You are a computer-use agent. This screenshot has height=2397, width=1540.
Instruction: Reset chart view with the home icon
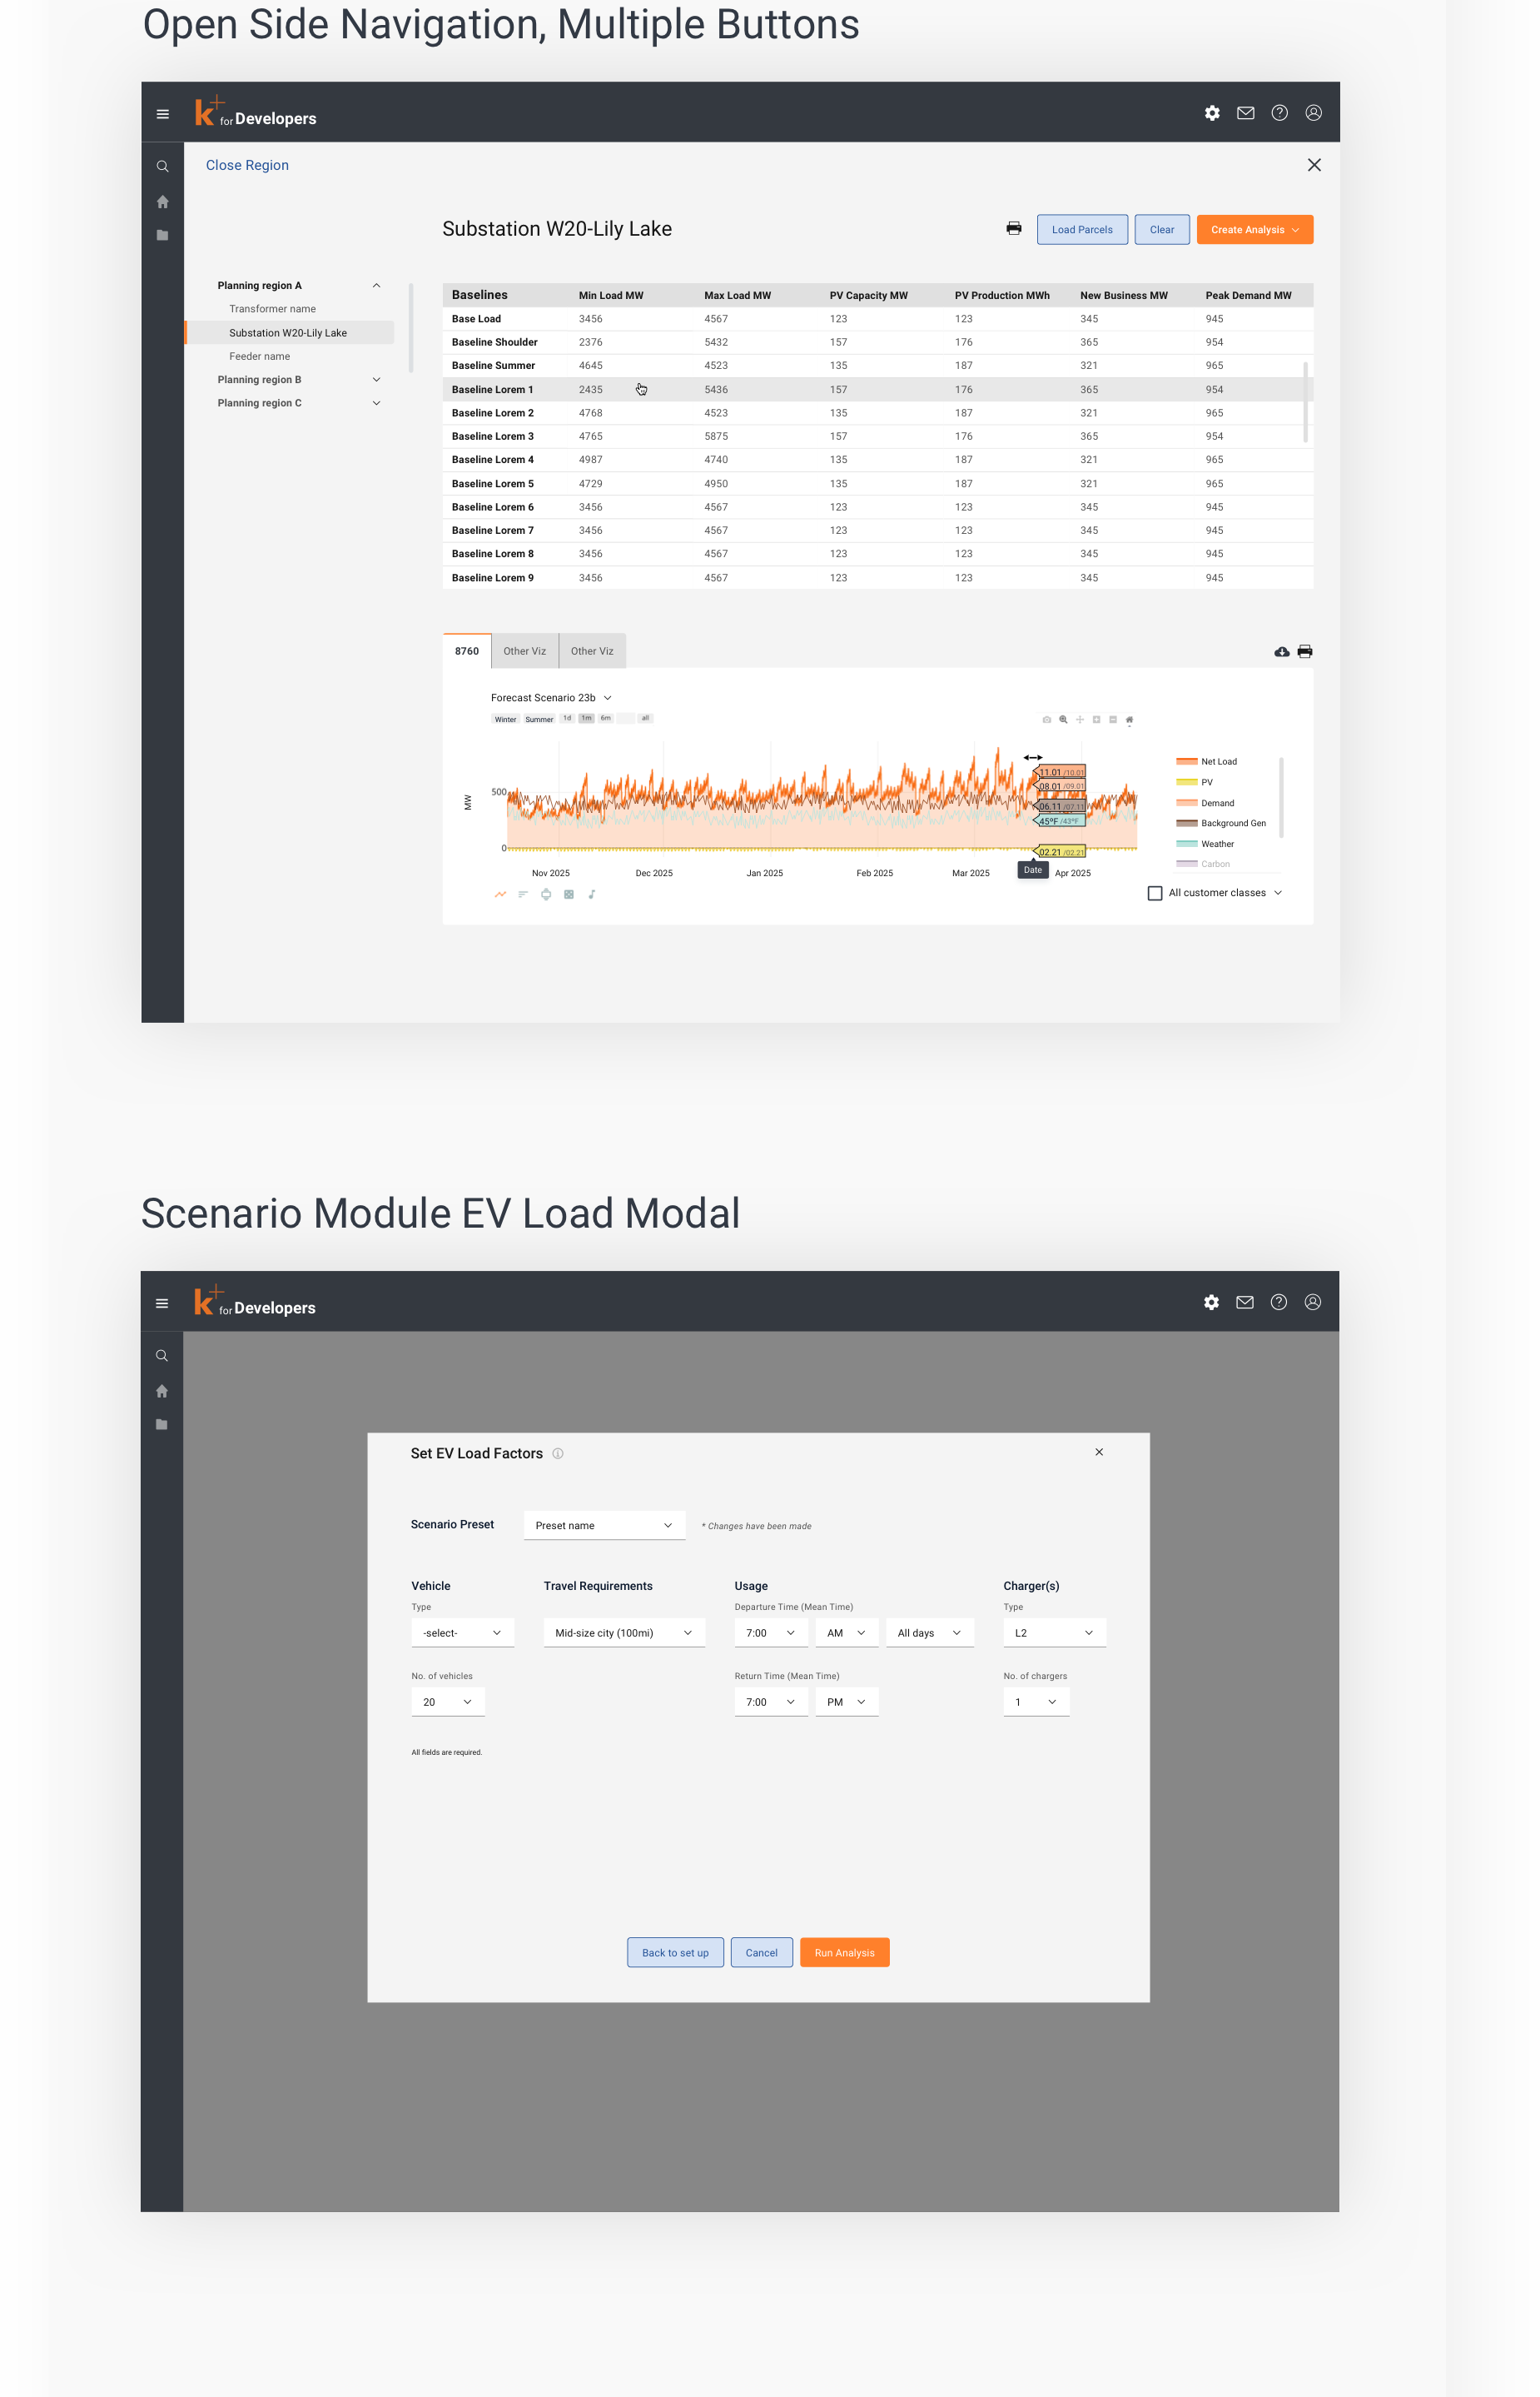1129,720
